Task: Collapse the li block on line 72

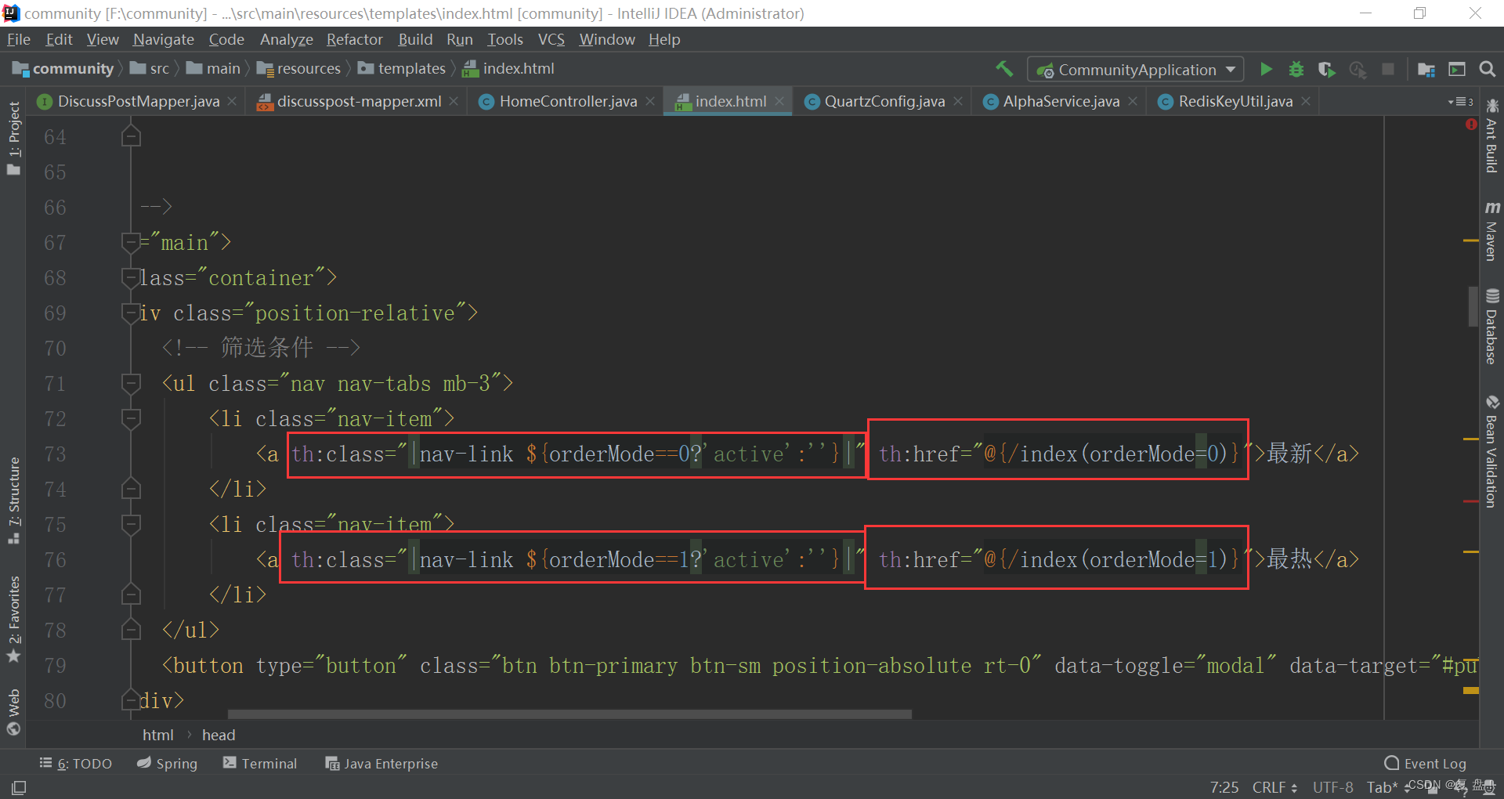Action: [x=131, y=419]
